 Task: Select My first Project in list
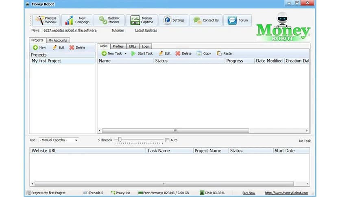[46, 61]
